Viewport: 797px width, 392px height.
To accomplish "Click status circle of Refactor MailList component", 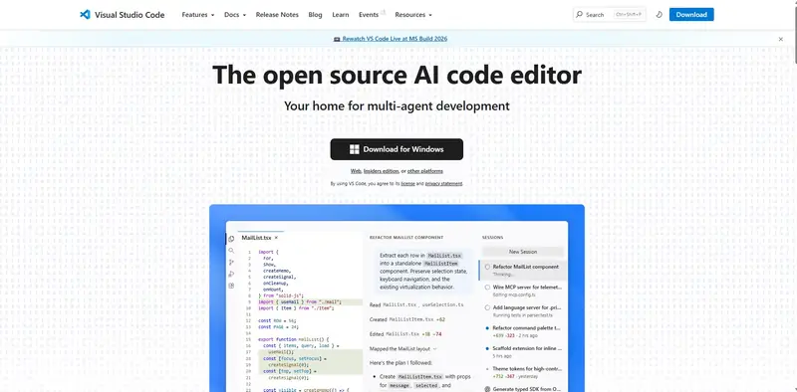I will [487, 267].
